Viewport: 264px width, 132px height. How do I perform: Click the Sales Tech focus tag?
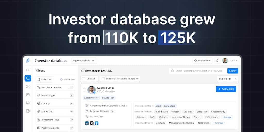click(202, 112)
